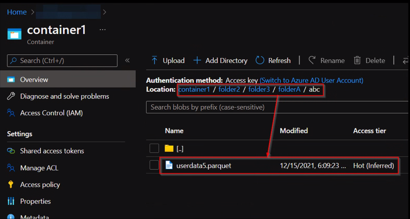Image resolution: width=410 pixels, height=219 pixels.
Task: Open the userdata5.parquet file name
Action: pos(204,165)
